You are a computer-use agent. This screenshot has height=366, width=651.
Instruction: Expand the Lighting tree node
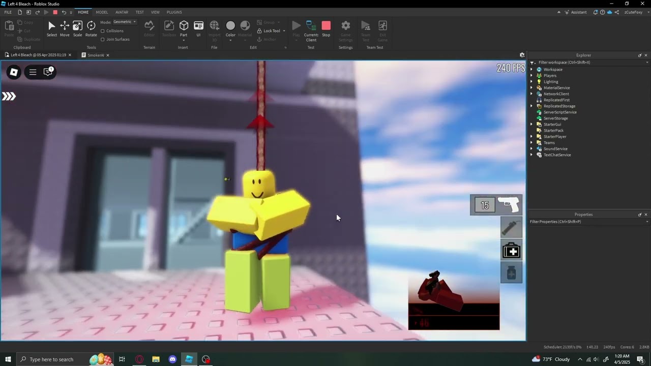(531, 82)
